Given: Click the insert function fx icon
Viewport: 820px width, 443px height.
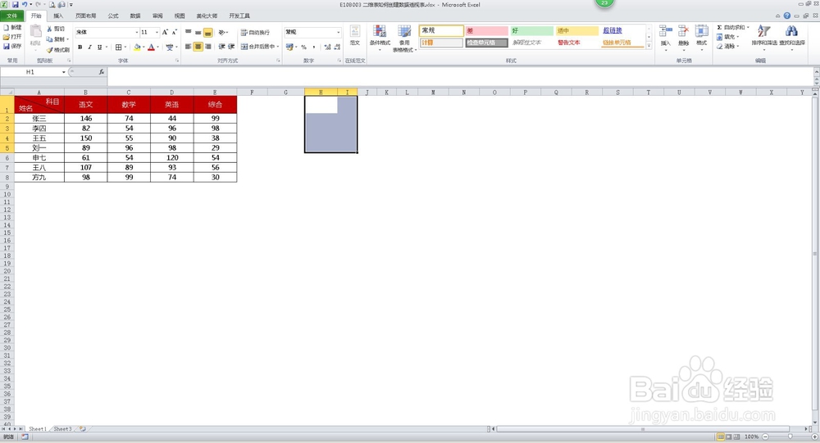Looking at the screenshot, I should (102, 72).
